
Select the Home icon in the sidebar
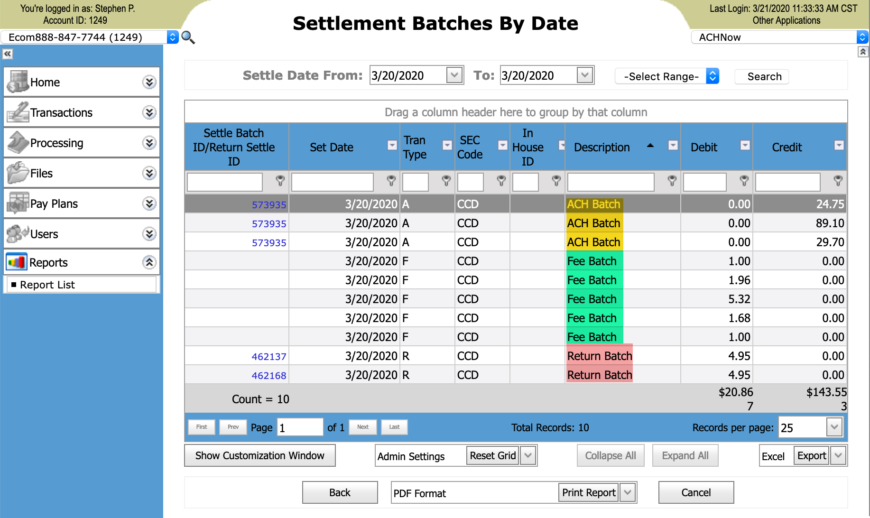(x=17, y=82)
